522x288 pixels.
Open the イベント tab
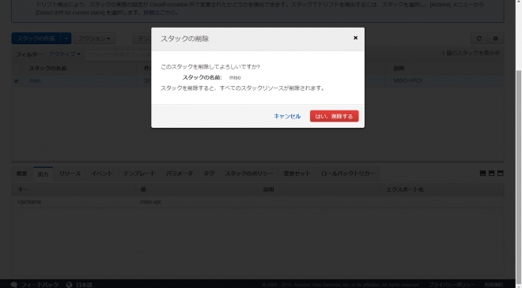click(x=102, y=174)
